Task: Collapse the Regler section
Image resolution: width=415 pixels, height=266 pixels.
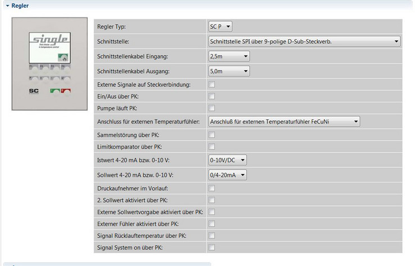Action: click(x=7, y=6)
